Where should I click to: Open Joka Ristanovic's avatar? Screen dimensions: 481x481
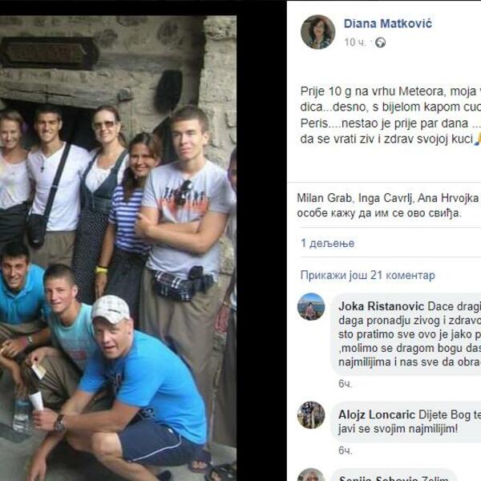tap(311, 307)
